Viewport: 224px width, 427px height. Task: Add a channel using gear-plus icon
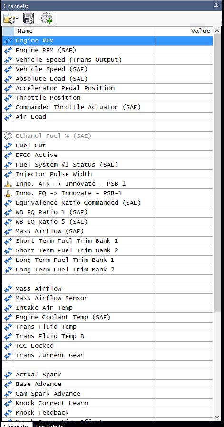click(x=46, y=18)
